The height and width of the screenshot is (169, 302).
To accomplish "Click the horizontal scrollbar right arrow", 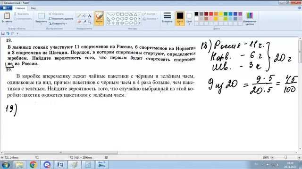I will (296, 153).
